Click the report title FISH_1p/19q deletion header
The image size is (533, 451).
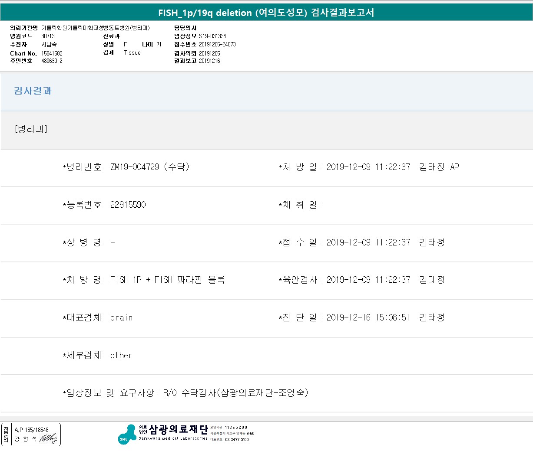point(266,13)
